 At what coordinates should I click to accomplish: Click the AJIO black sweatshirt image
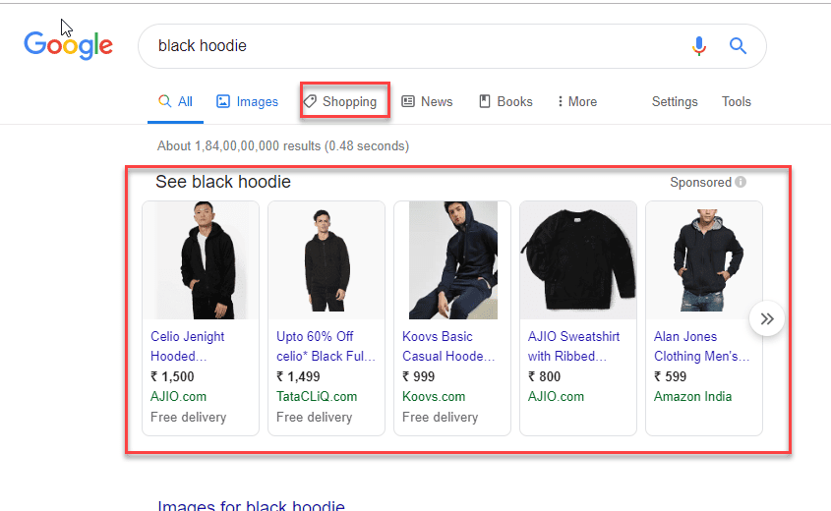click(x=577, y=260)
